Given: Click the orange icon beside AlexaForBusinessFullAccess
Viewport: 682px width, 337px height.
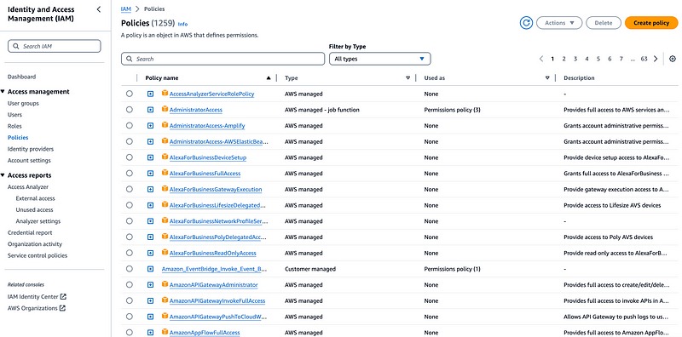Looking at the screenshot, I should tap(165, 173).
